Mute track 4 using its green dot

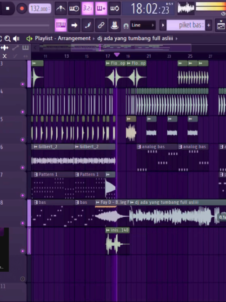22,112
